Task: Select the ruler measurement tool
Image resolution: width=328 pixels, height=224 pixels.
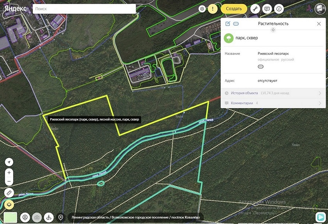Action: click(9, 192)
